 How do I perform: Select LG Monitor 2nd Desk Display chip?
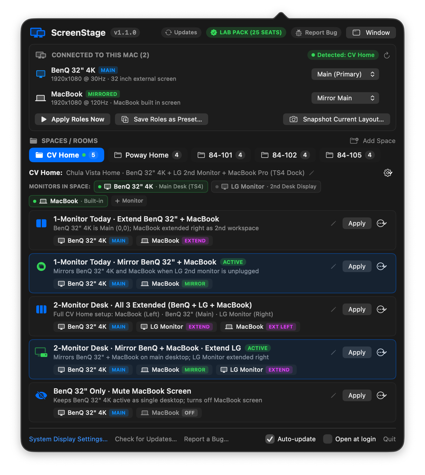(x=266, y=187)
